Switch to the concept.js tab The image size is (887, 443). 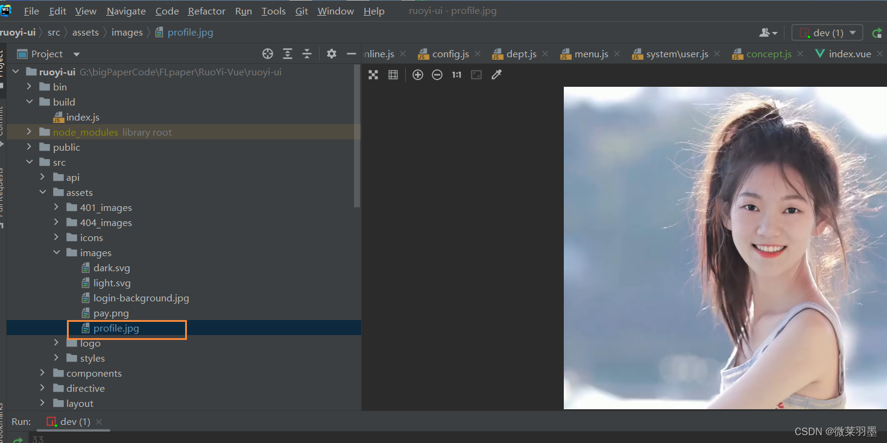click(x=762, y=54)
